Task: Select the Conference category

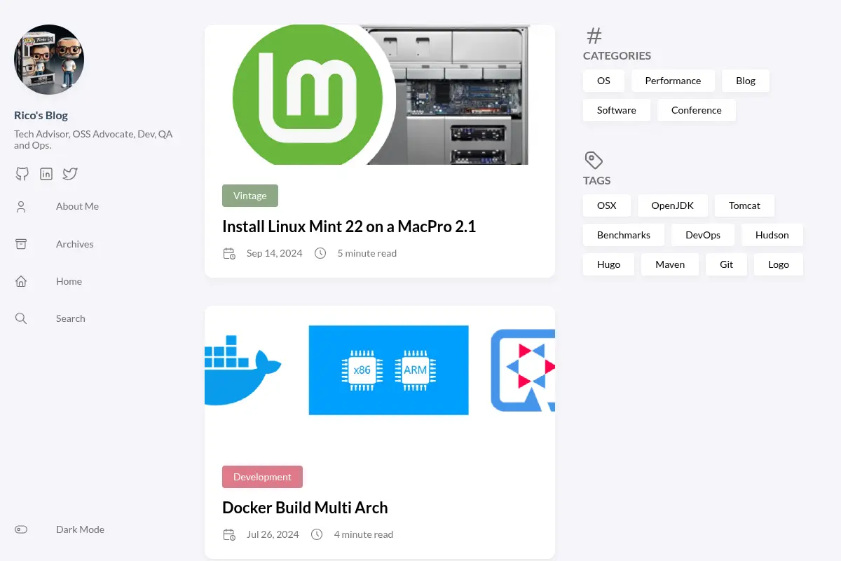Action: 696,110
